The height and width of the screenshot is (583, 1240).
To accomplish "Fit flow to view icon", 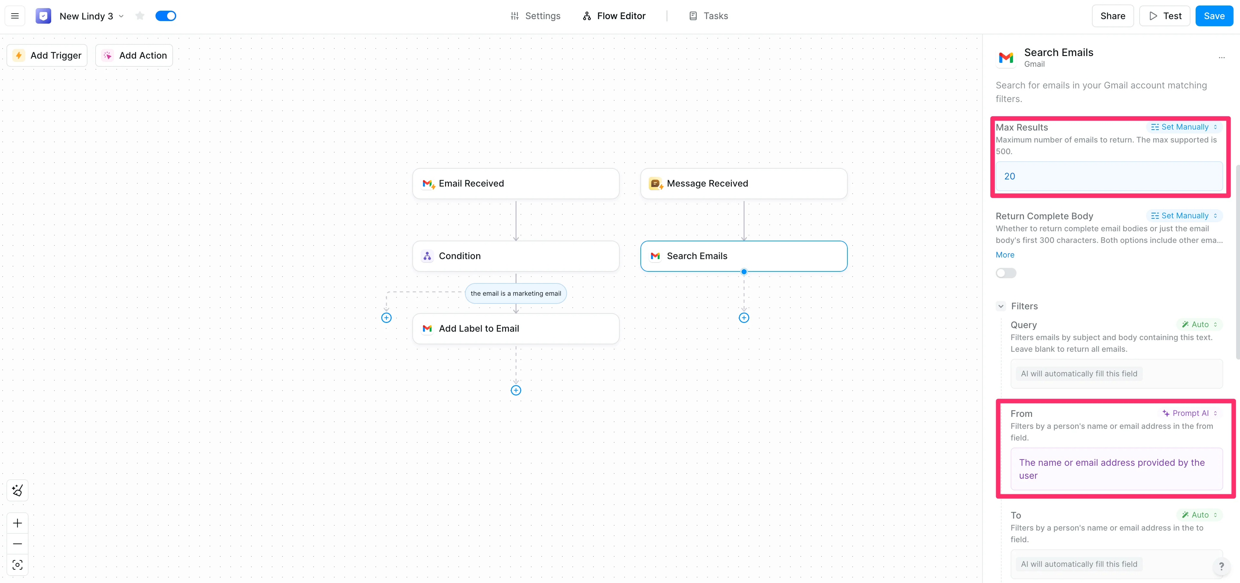I will coord(17,565).
